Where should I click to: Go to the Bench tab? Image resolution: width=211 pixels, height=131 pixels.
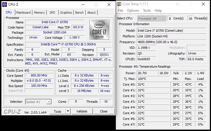79,13
